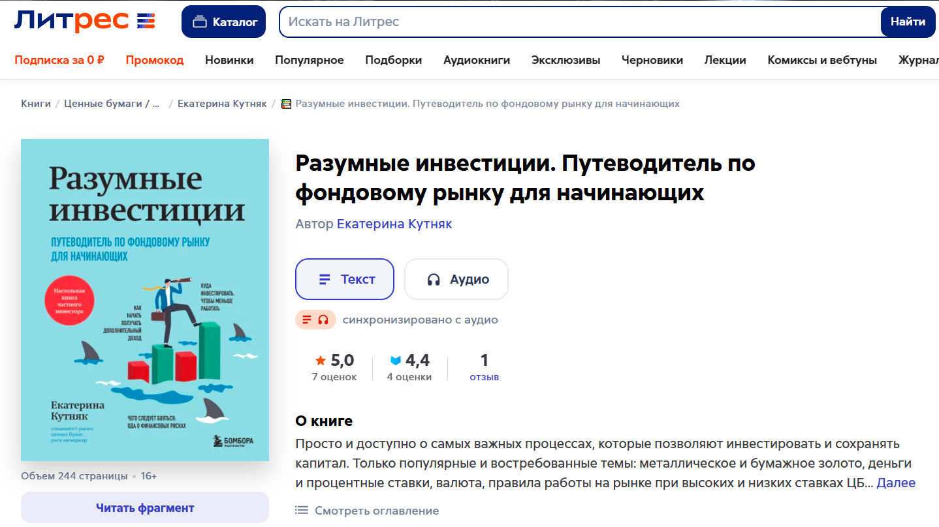Select the Текст format tab

click(x=345, y=279)
